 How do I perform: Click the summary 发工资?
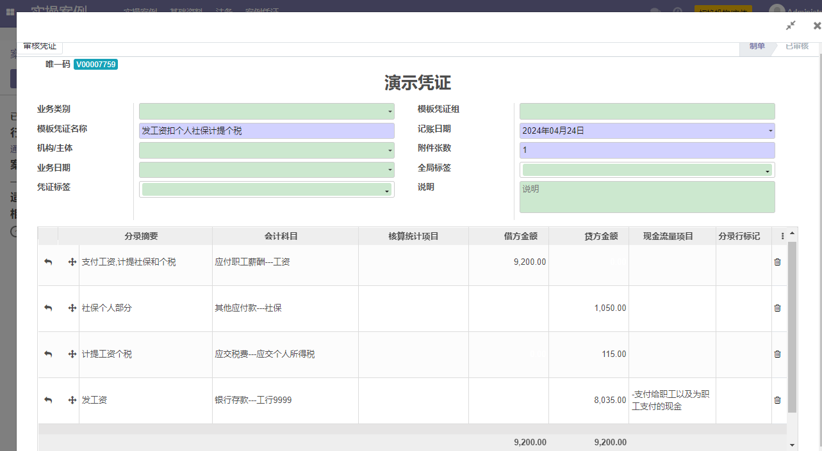[x=94, y=400]
